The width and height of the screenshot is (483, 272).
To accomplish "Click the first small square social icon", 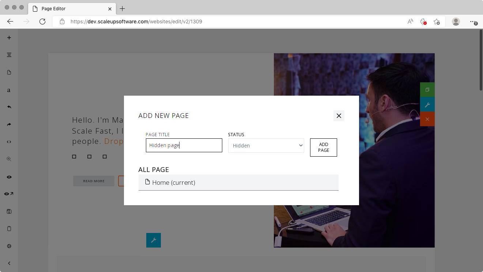I will [74, 157].
